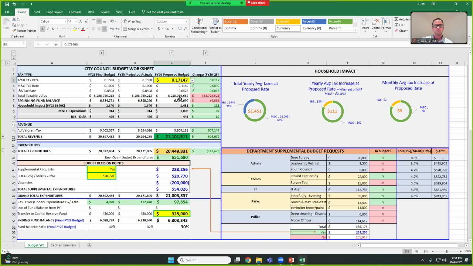Image resolution: width=473 pixels, height=266 pixels.
Task: Undo the last action
Action: pos(14,4)
